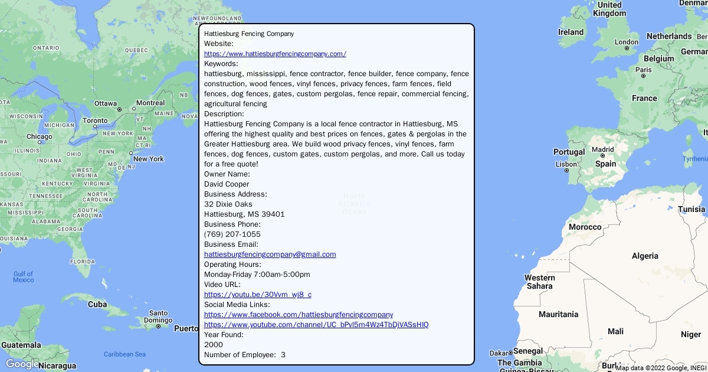Click the Netherlands country label
This screenshot has width=708, height=372.
[669, 36]
